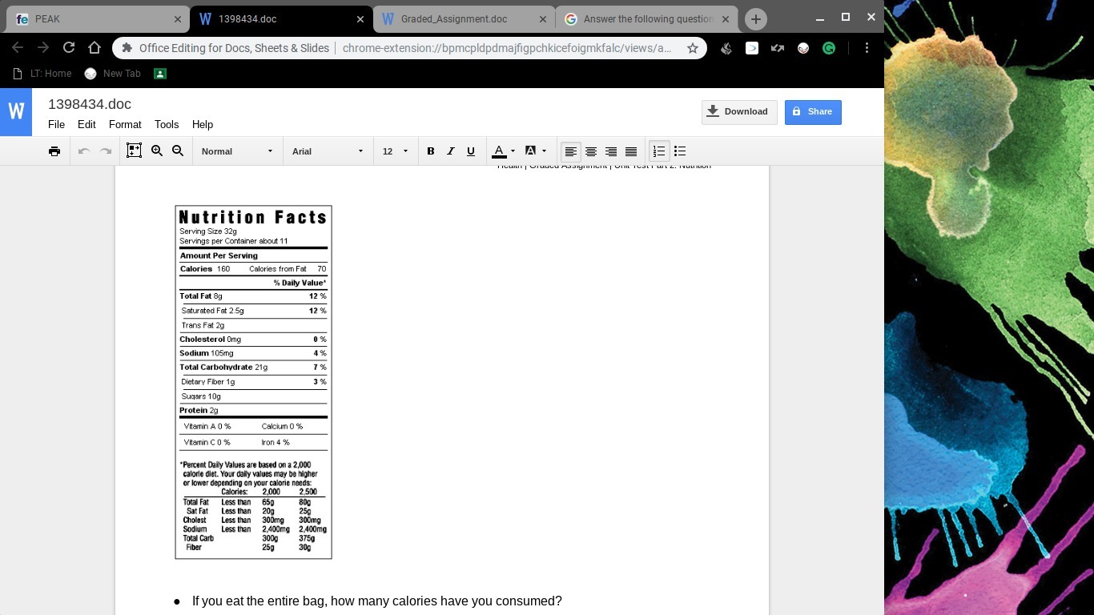Click the browser Home icon
Screen dimensions: 1094x615
95,48
